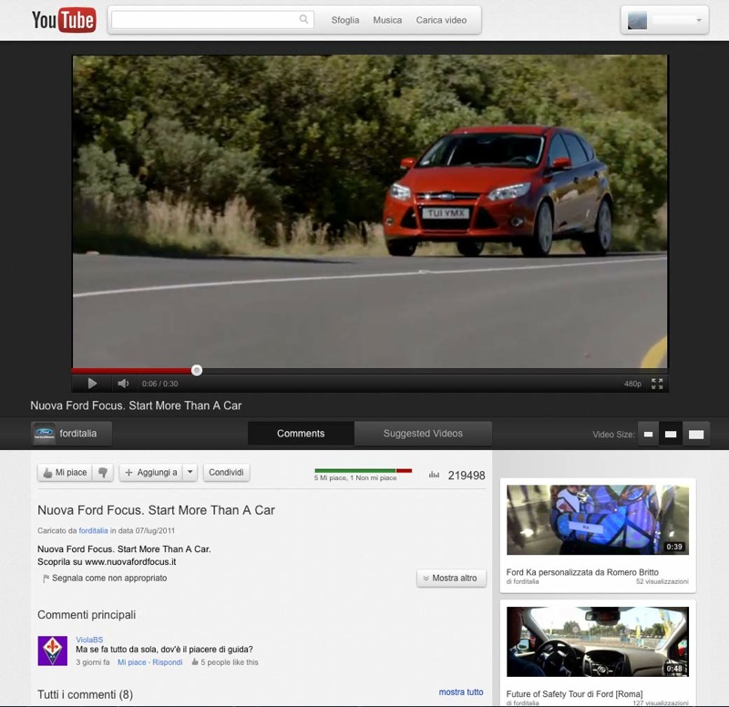This screenshot has width=729, height=707.
Task: Open ViolaBS commenter profile link
Action: [x=89, y=640]
